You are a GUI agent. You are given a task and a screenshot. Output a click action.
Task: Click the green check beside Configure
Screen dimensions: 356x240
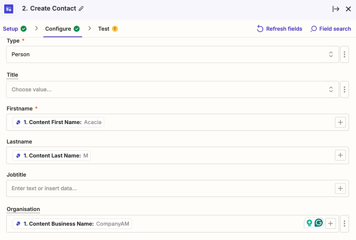click(x=77, y=29)
